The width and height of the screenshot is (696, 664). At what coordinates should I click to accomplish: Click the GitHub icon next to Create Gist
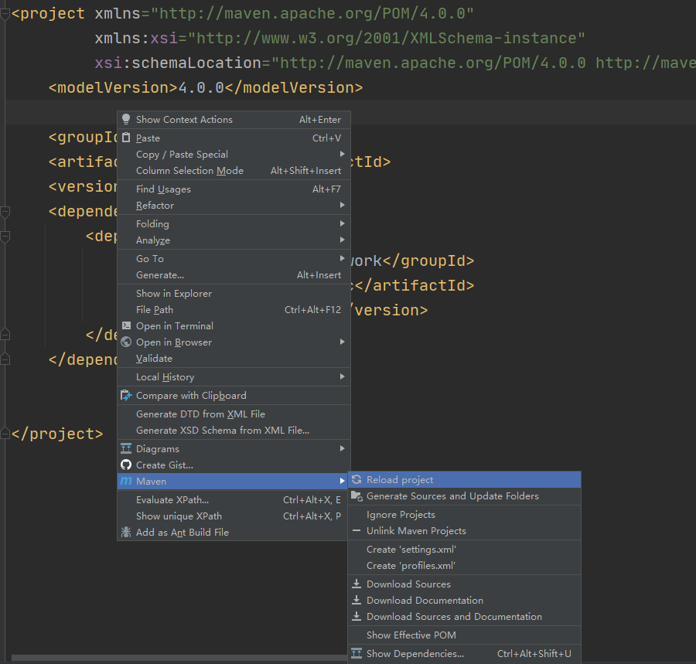[x=126, y=465]
